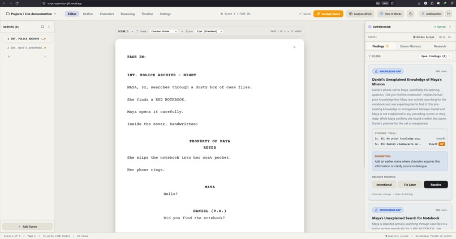456x239 pixels.
Task: Open the nottthewriter user menu
Action: [x=432, y=14]
